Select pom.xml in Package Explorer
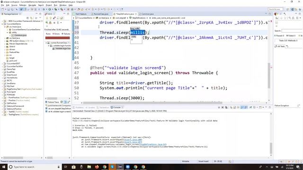303x170 pixels. pyautogui.click(x=13, y=61)
